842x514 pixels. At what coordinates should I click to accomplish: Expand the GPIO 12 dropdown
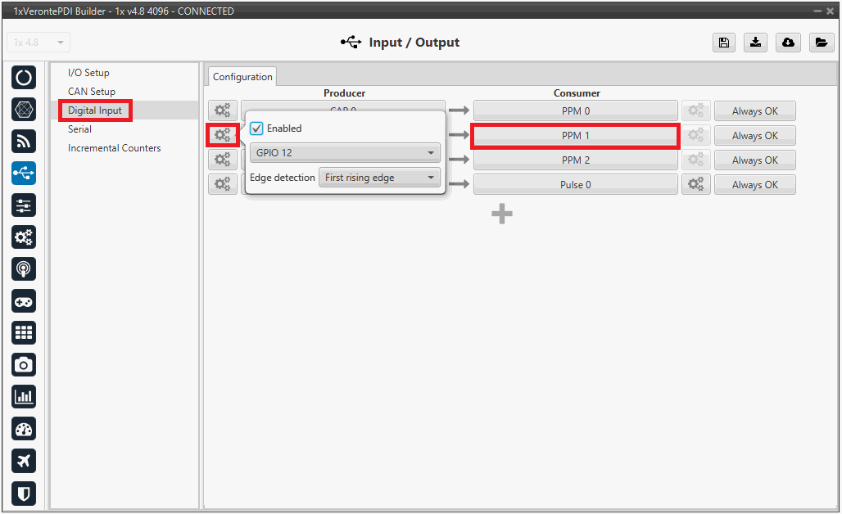(x=345, y=153)
